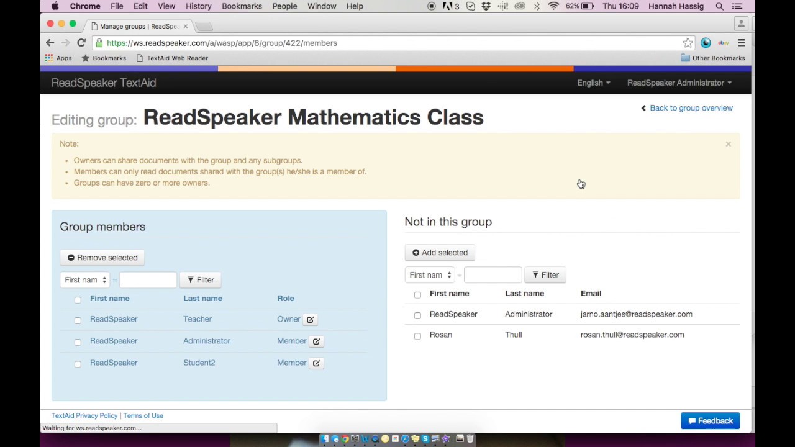Dismiss the note with the X icon
The image size is (795, 447).
point(728,144)
